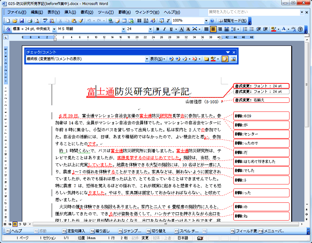Open Word Help via the blue question icon

click(212, 21)
